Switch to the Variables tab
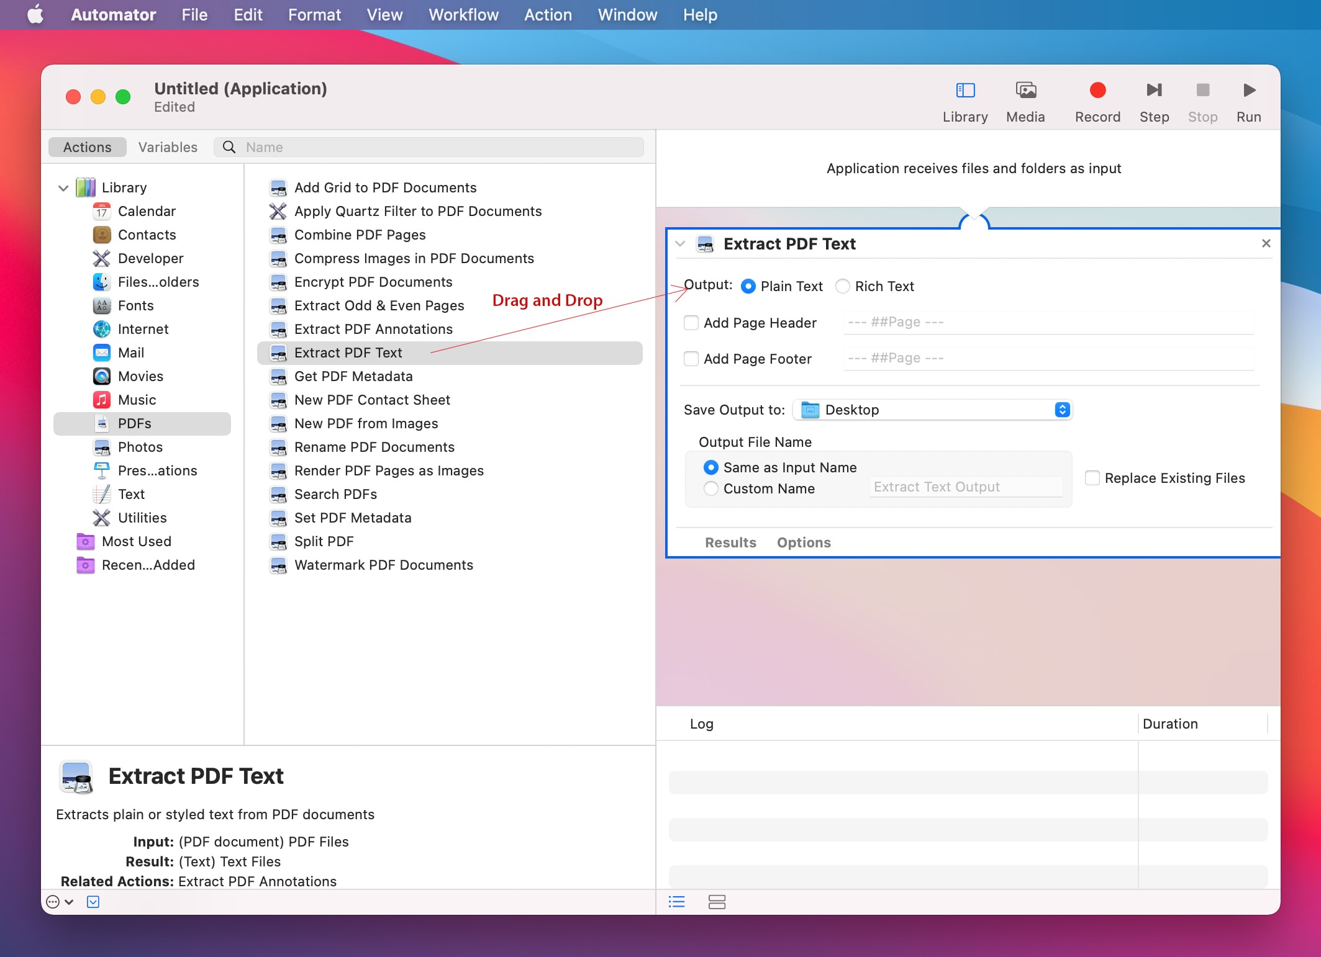The width and height of the screenshot is (1321, 957). click(168, 147)
